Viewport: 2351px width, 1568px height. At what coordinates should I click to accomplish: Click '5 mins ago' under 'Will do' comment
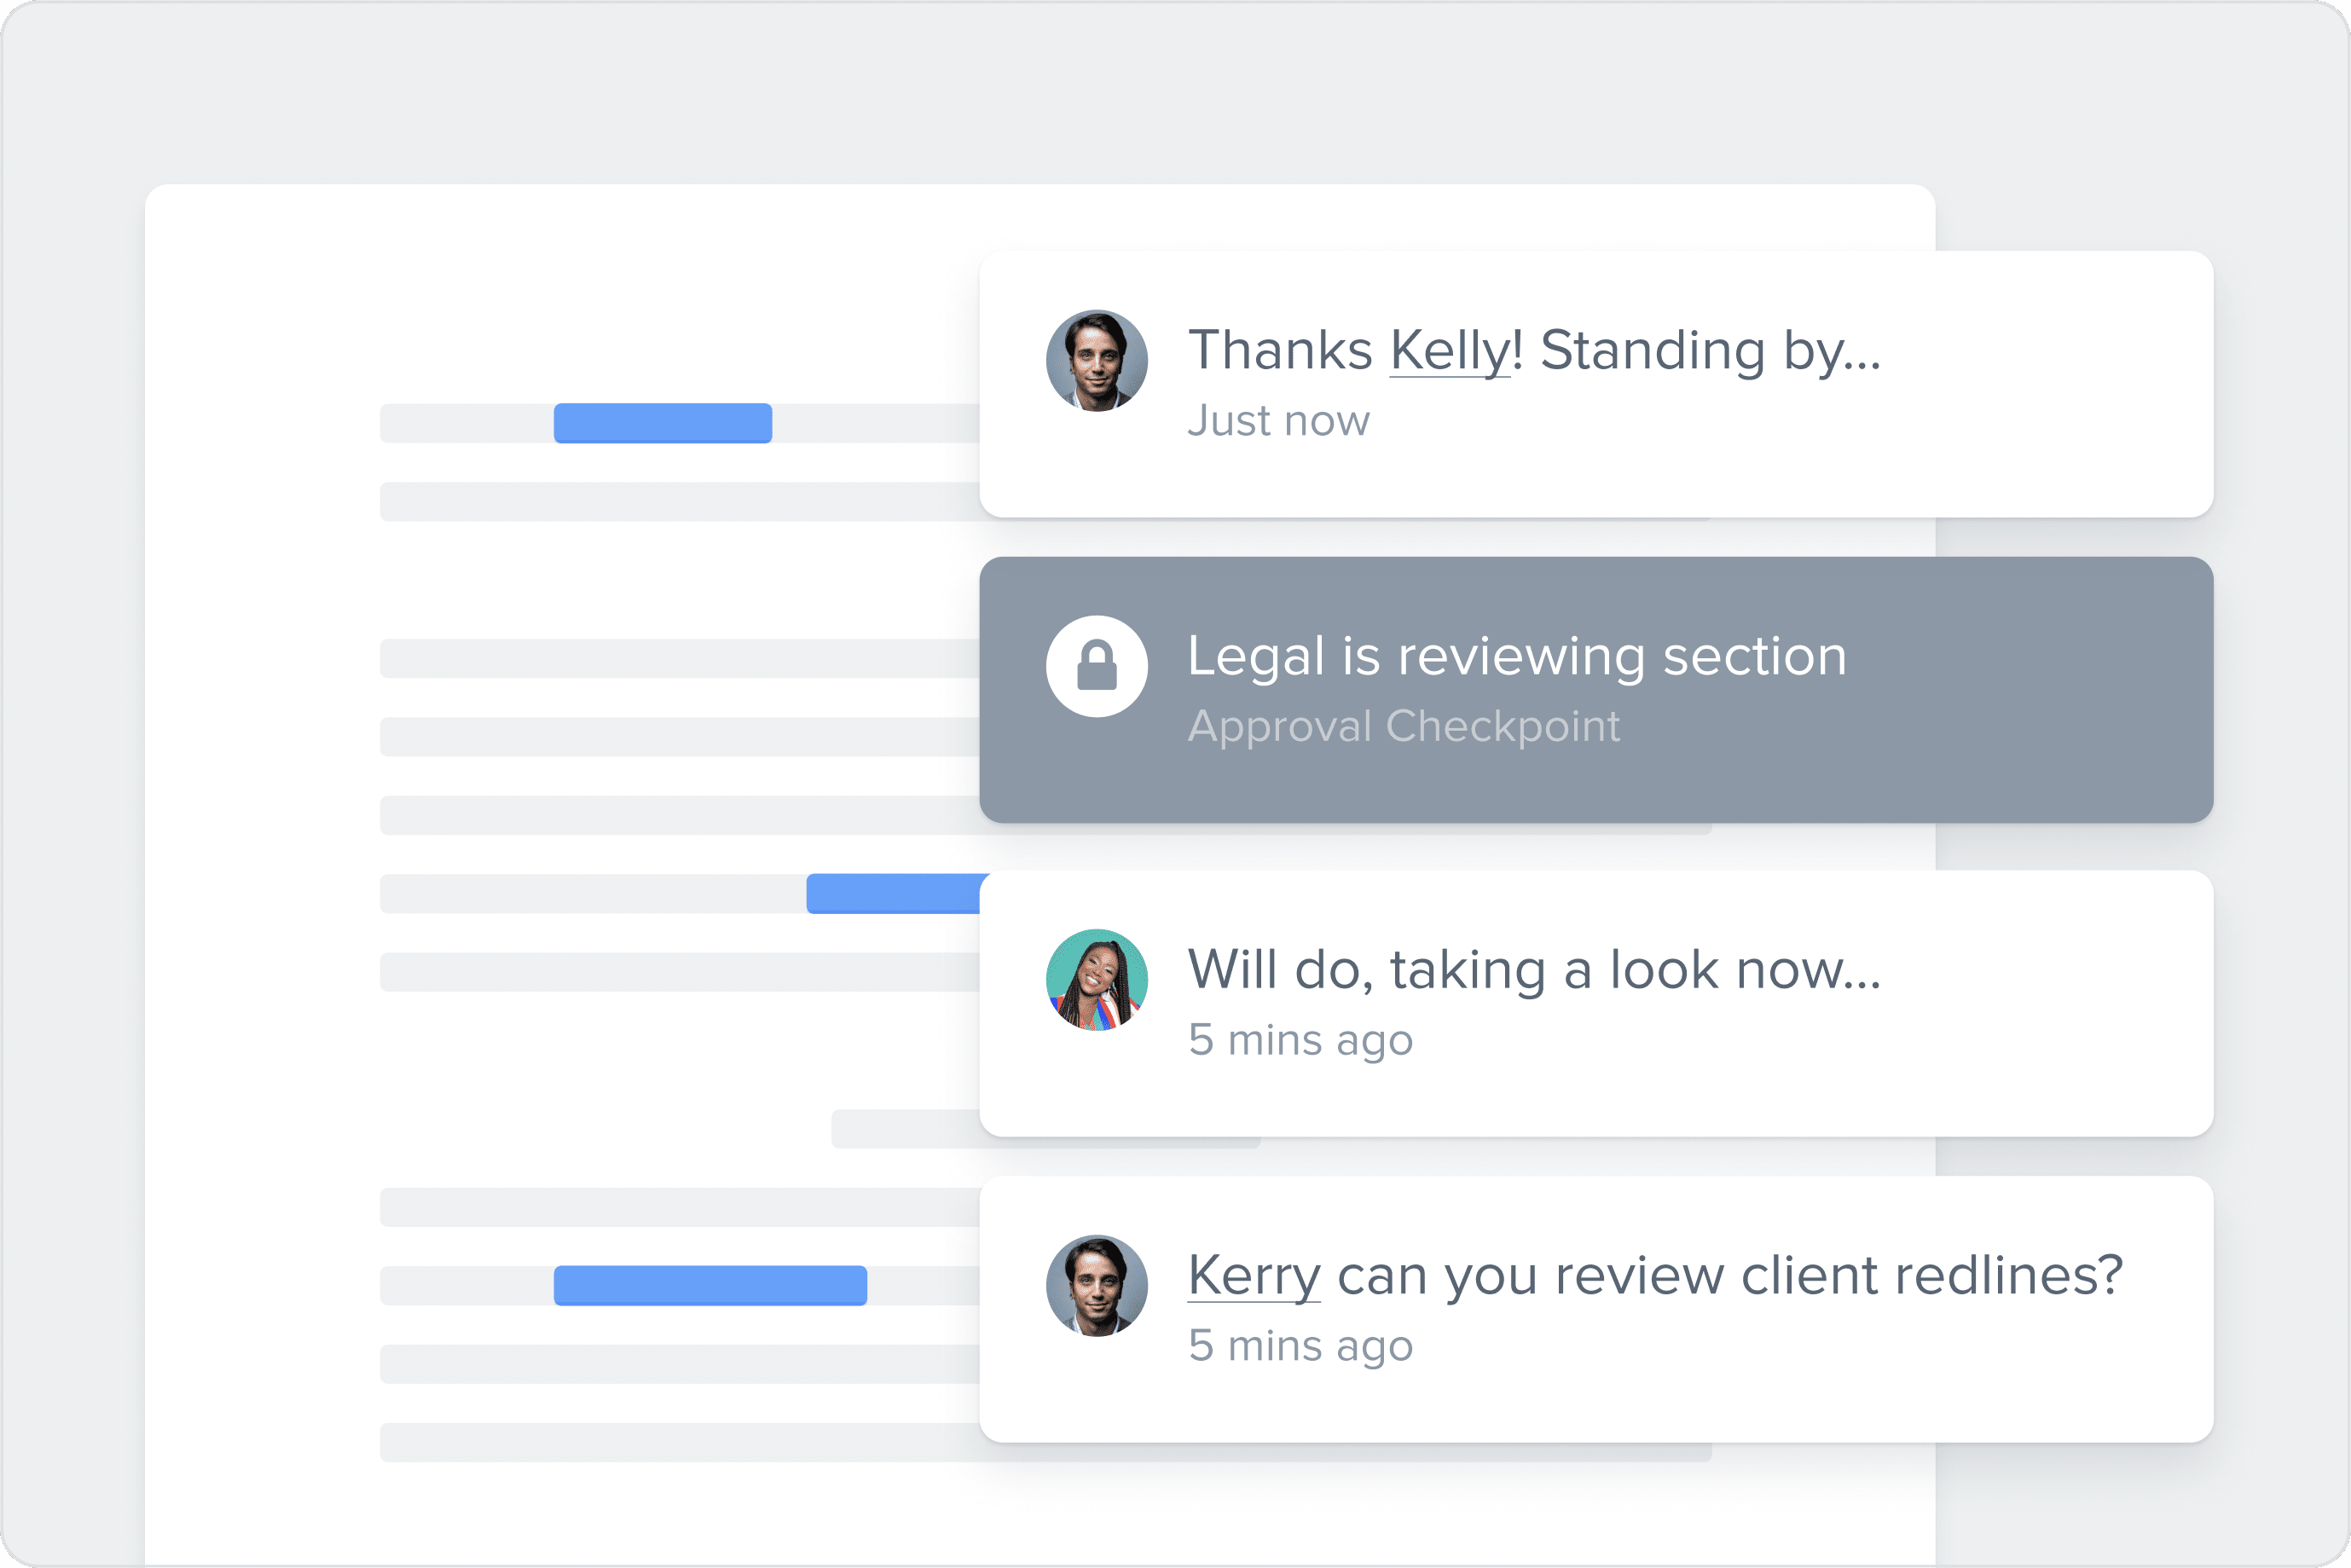point(1300,1041)
